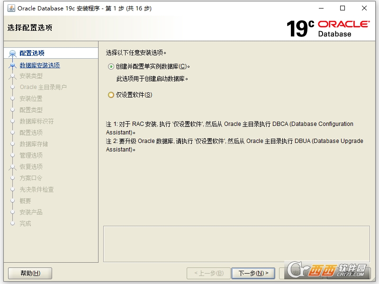Click the heading '选择以下任意安装选项'

tap(136, 53)
